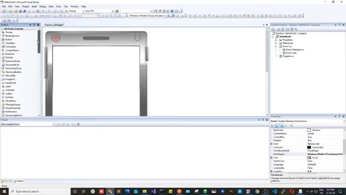Click the Alphabetical sort icon in the Properties panel
The height and width of the screenshot is (195, 346).
(277, 126)
